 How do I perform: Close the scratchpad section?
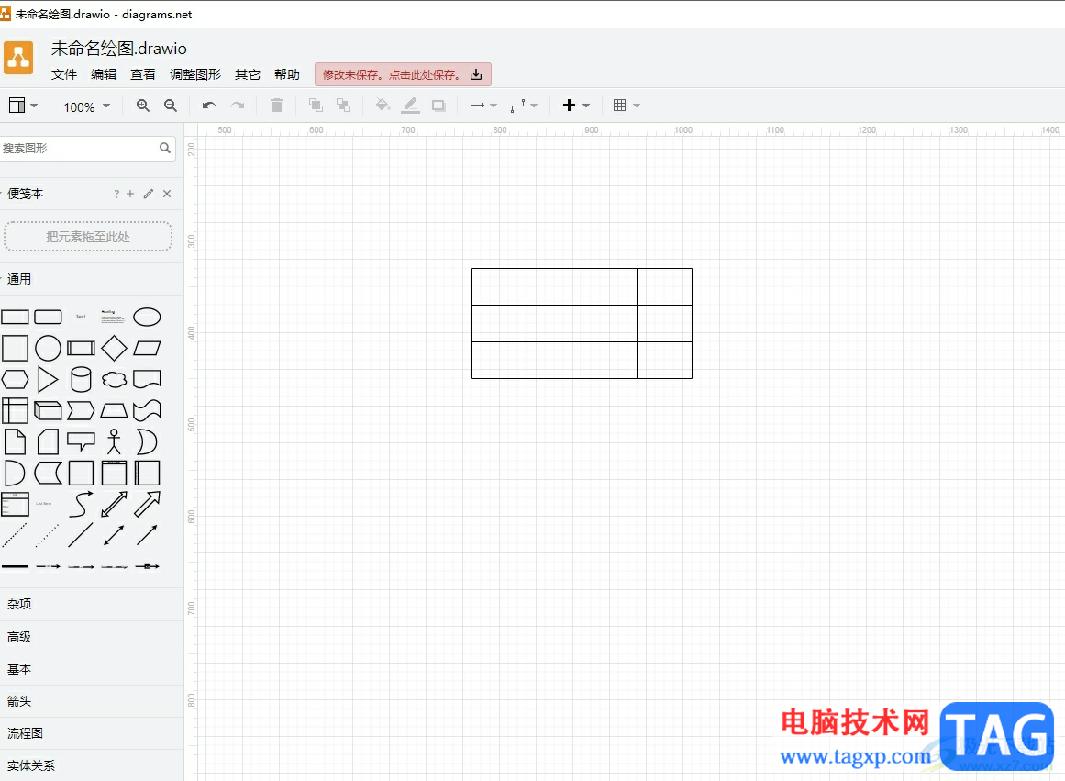[x=167, y=194]
